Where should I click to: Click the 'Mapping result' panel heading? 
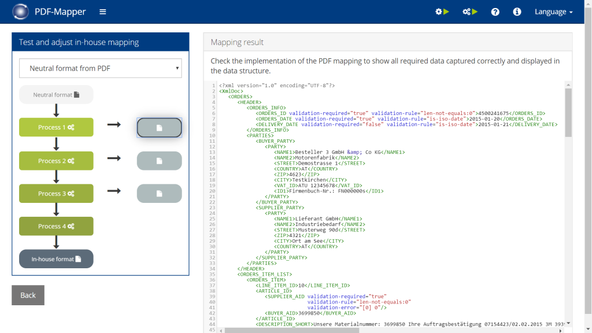pyautogui.click(x=237, y=42)
